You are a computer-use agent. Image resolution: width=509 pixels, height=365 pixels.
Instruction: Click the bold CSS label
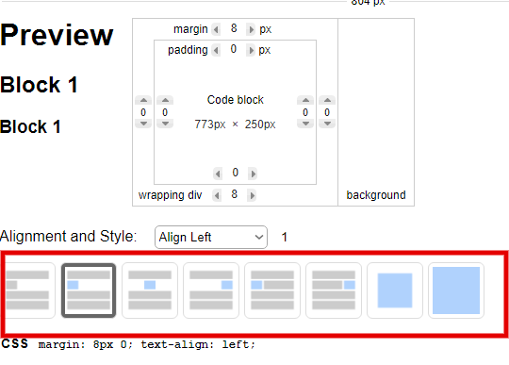pyautogui.click(x=15, y=343)
